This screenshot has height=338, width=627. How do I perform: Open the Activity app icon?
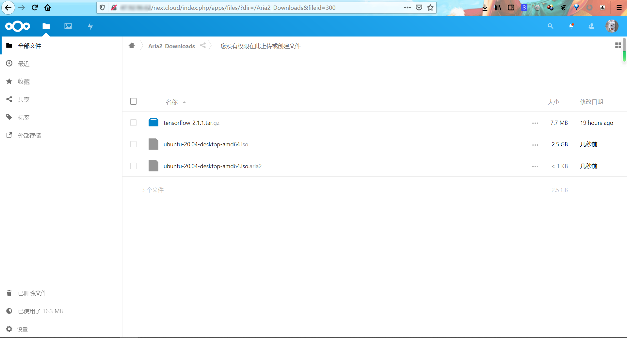click(90, 26)
